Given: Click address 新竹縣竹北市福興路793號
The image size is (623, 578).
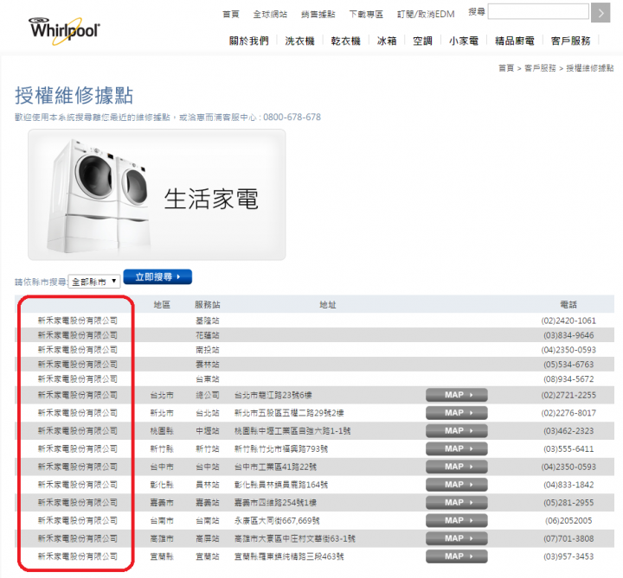Looking at the screenshot, I should pyautogui.click(x=281, y=448).
